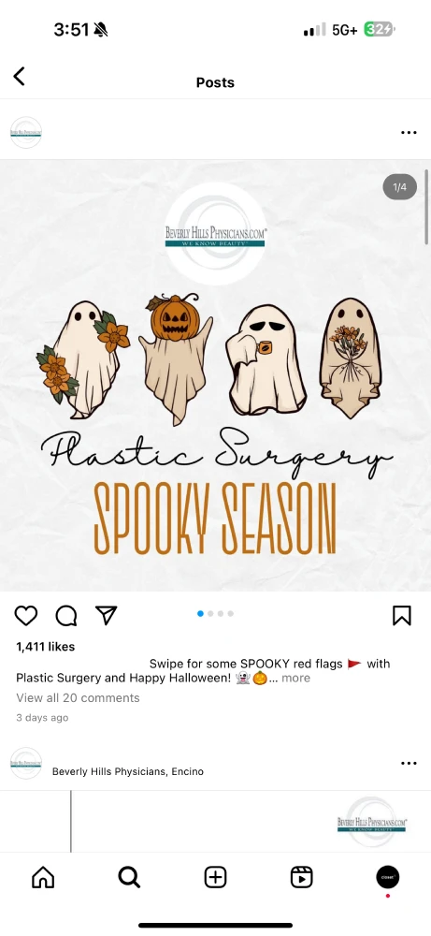Image resolution: width=431 pixels, height=936 pixels.
Task: Tap Beverly Hills Physicians avatar on top post
Action: (x=26, y=133)
